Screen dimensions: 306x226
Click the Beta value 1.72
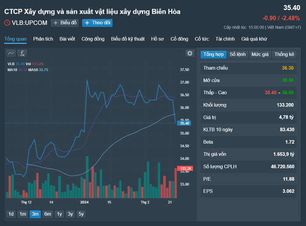click(290, 142)
